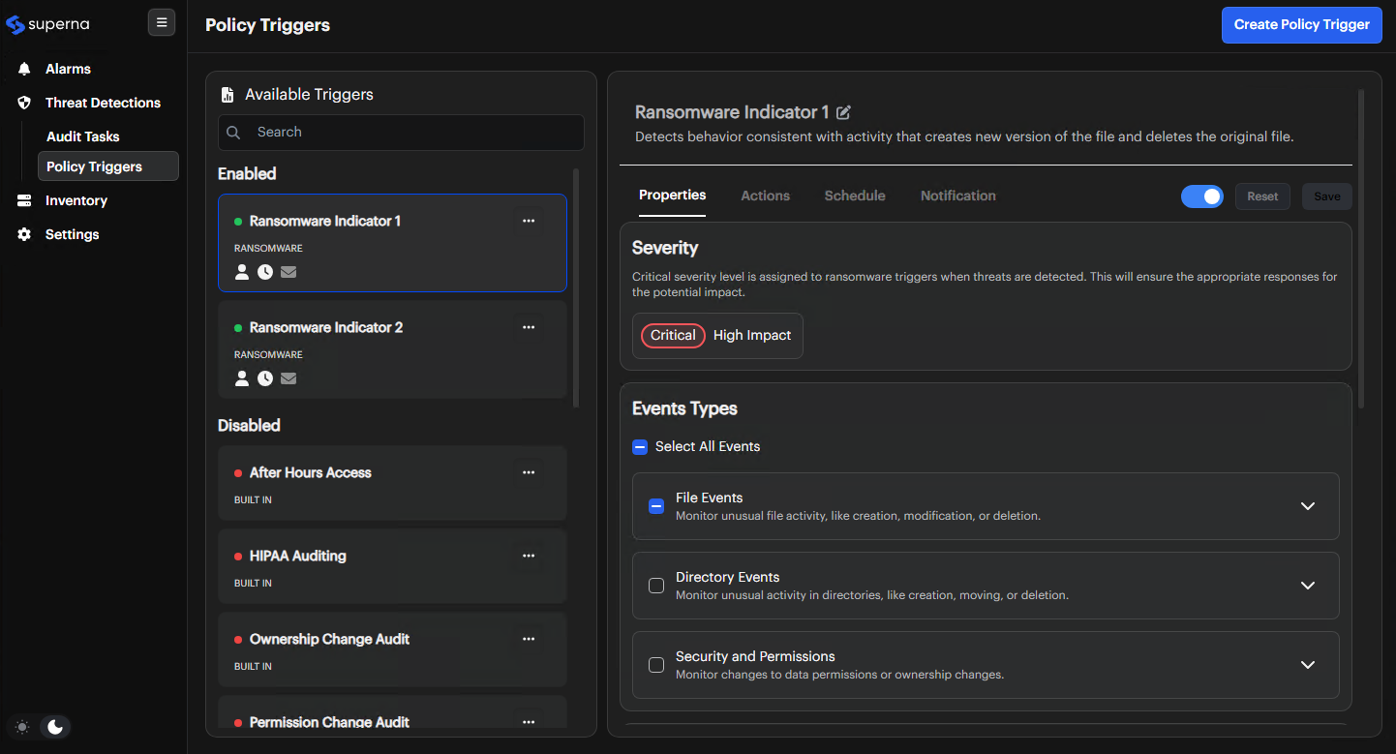Edit Ransomware Indicator 1 name pencil icon
Screen dimensions: 1396x754
click(843, 112)
